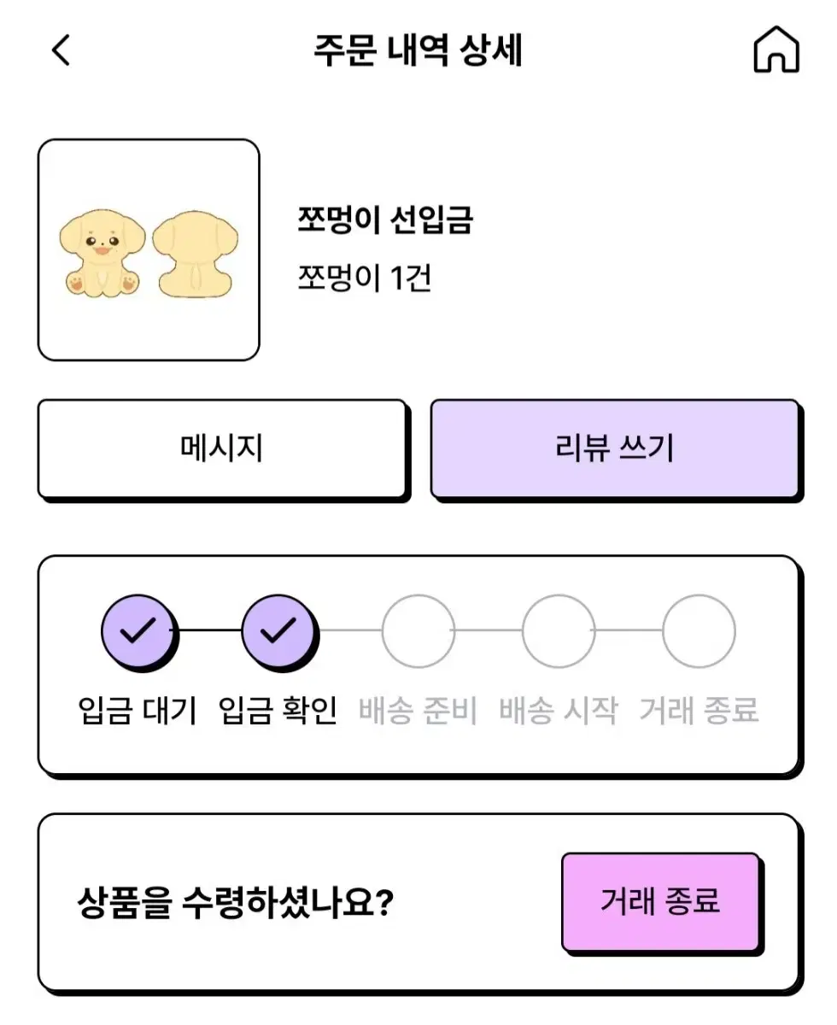Select the empty 거래 종료 step circle
Viewport: 837px width, 1025px height.
pos(699,631)
